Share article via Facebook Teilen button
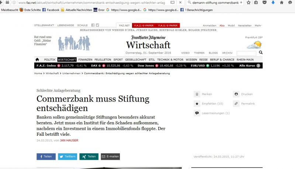The image size is (295, 169). 46,156
